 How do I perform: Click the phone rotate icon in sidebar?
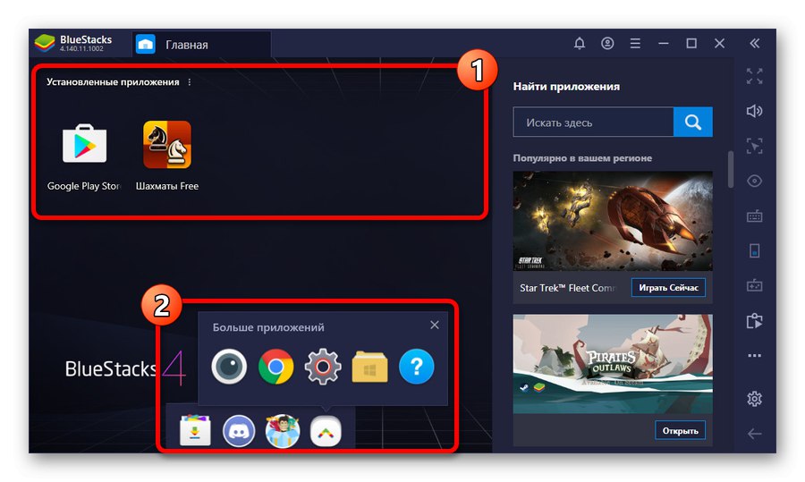pyautogui.click(x=754, y=251)
